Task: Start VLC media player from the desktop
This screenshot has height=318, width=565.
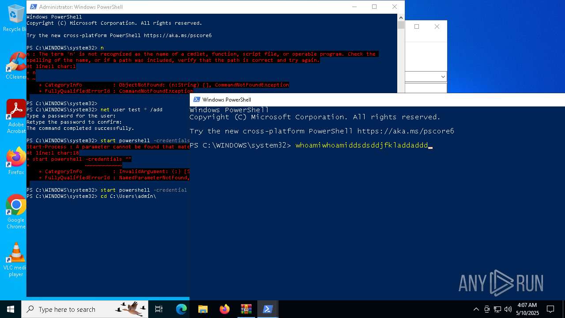Action: point(16,260)
